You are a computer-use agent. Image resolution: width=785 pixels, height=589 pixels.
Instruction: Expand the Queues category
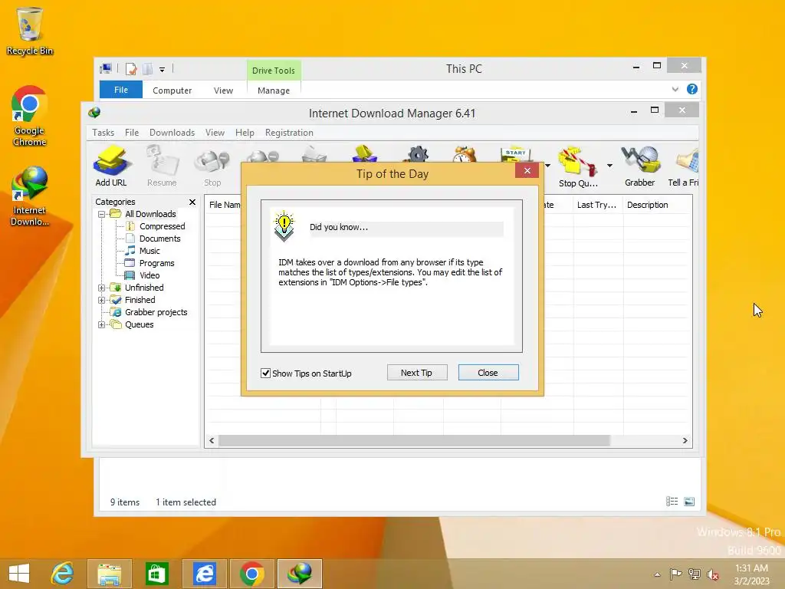tap(102, 324)
